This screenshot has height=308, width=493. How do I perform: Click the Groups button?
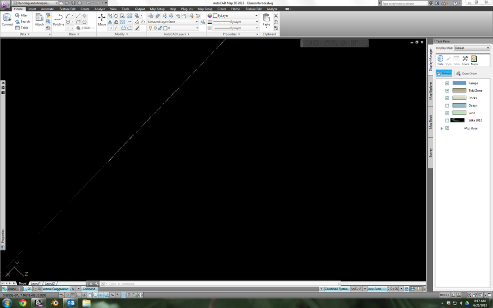coord(444,73)
